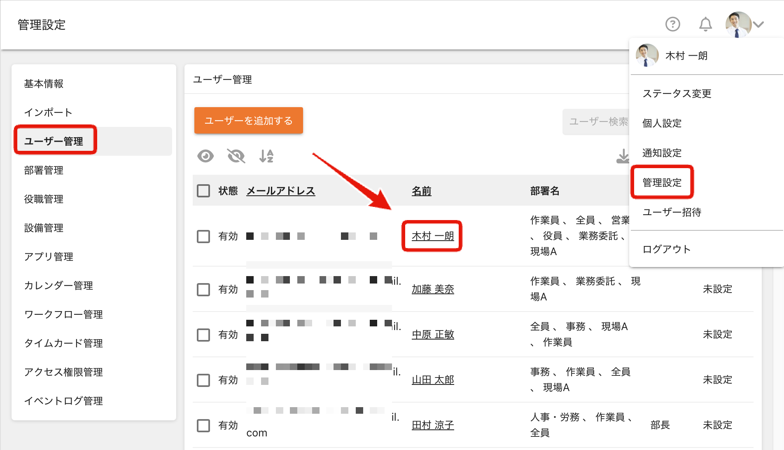The height and width of the screenshot is (450, 784).
Task: Click the hide users crossed-eye icon
Action: click(x=236, y=156)
